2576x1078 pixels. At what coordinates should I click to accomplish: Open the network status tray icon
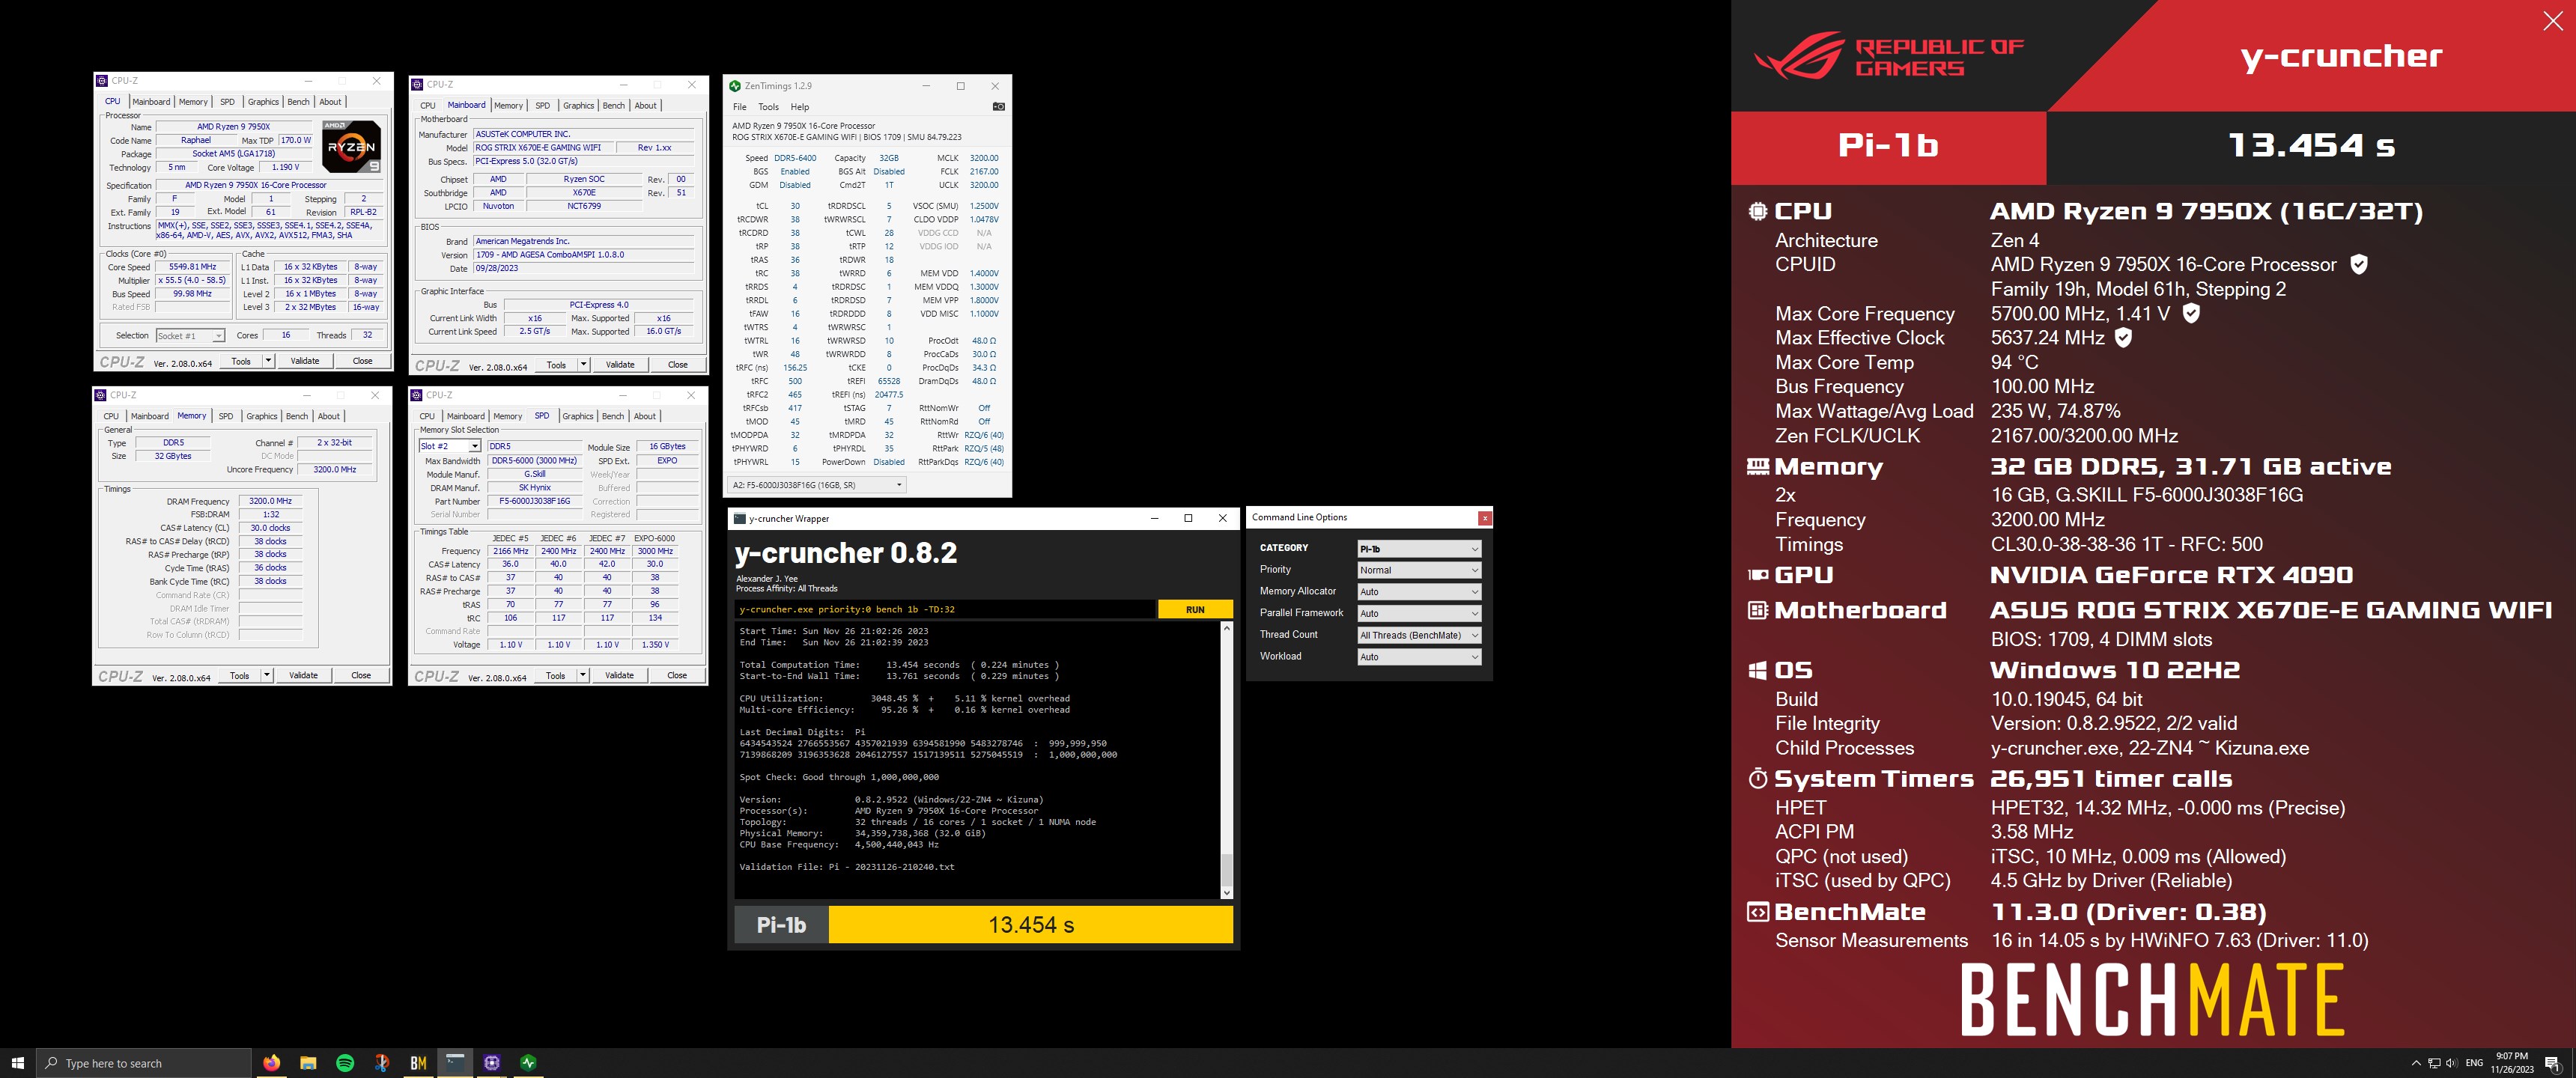[x=2434, y=1063]
